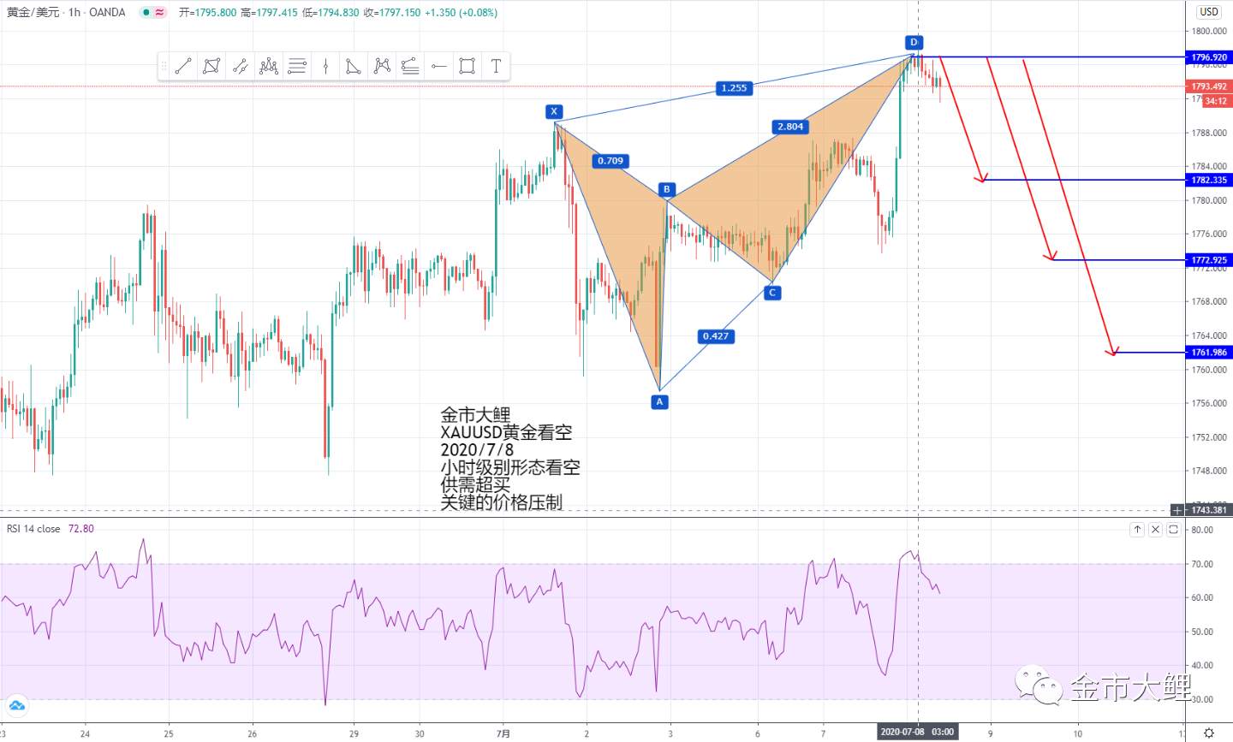Click the +1.350 (+0.08%) change value
1233x742 pixels.
point(462,13)
